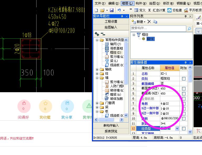Select 梁(L) tree item
Screen dimensions: 202x155
pyautogui.click(x=114, y=61)
